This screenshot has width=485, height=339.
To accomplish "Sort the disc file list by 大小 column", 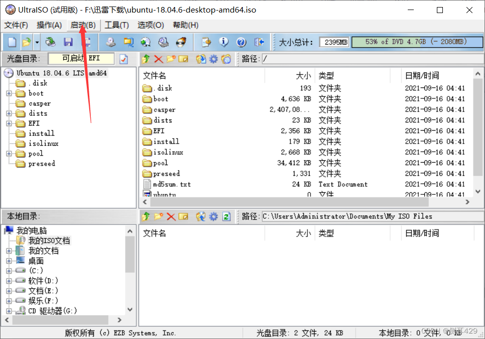I will point(290,75).
